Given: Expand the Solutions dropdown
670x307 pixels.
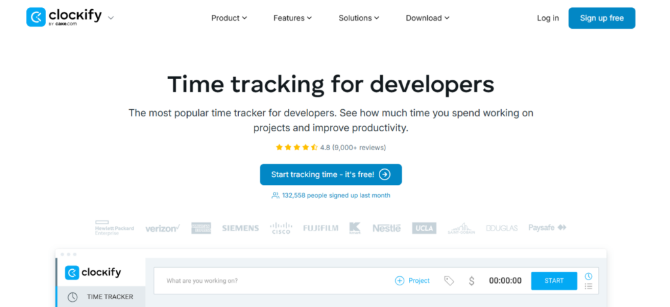Looking at the screenshot, I should 359,18.
